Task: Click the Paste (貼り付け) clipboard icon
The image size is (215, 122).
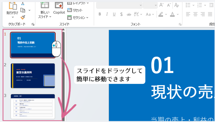Action: (13, 6)
